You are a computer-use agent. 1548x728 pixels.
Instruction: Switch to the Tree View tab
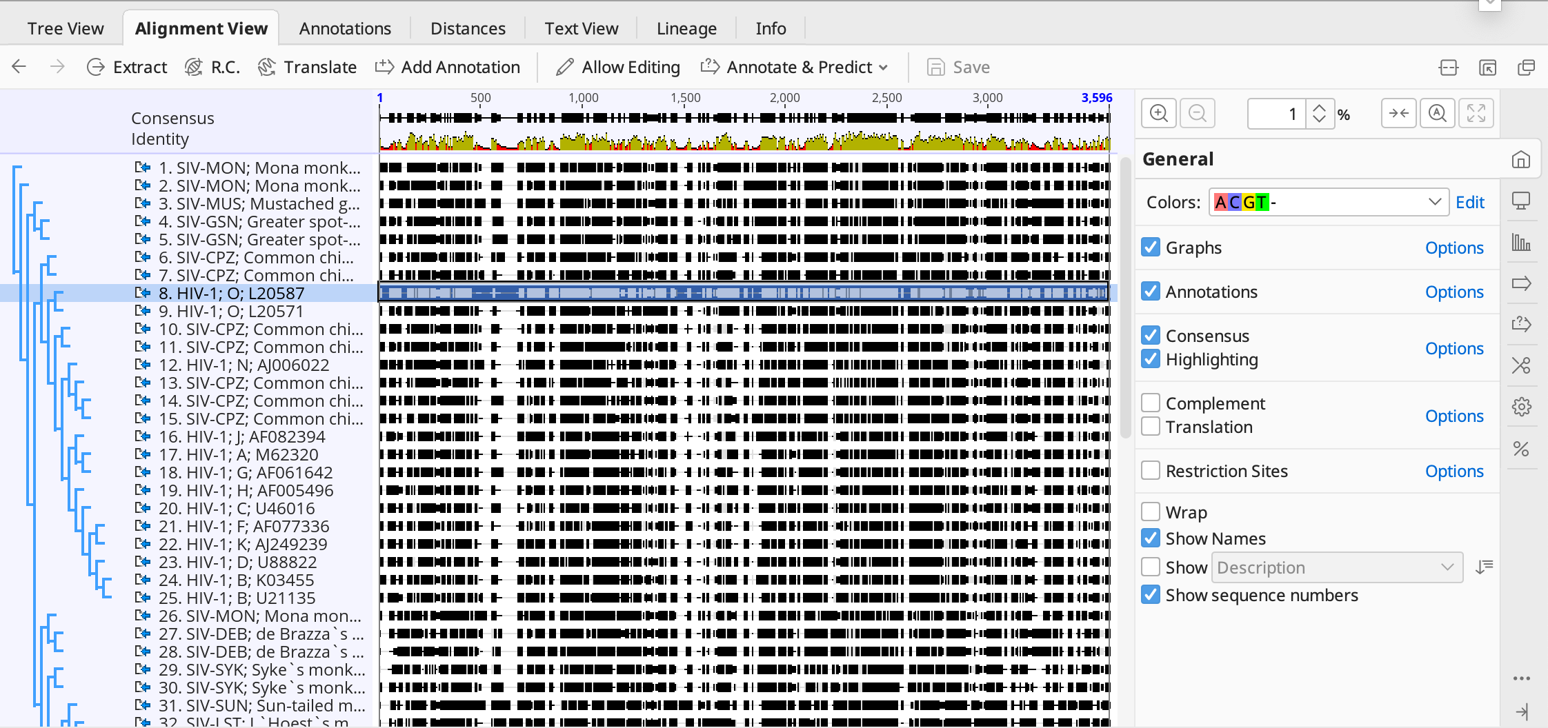pyautogui.click(x=66, y=28)
